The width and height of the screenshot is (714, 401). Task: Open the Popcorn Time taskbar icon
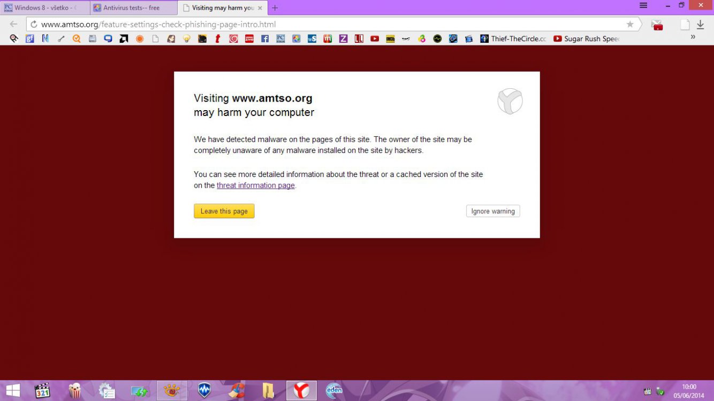[74, 391]
